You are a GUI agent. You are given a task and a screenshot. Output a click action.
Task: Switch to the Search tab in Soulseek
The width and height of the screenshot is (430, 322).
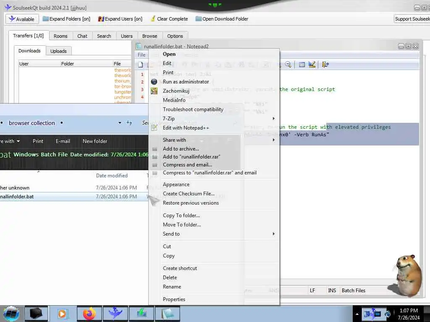pos(104,36)
